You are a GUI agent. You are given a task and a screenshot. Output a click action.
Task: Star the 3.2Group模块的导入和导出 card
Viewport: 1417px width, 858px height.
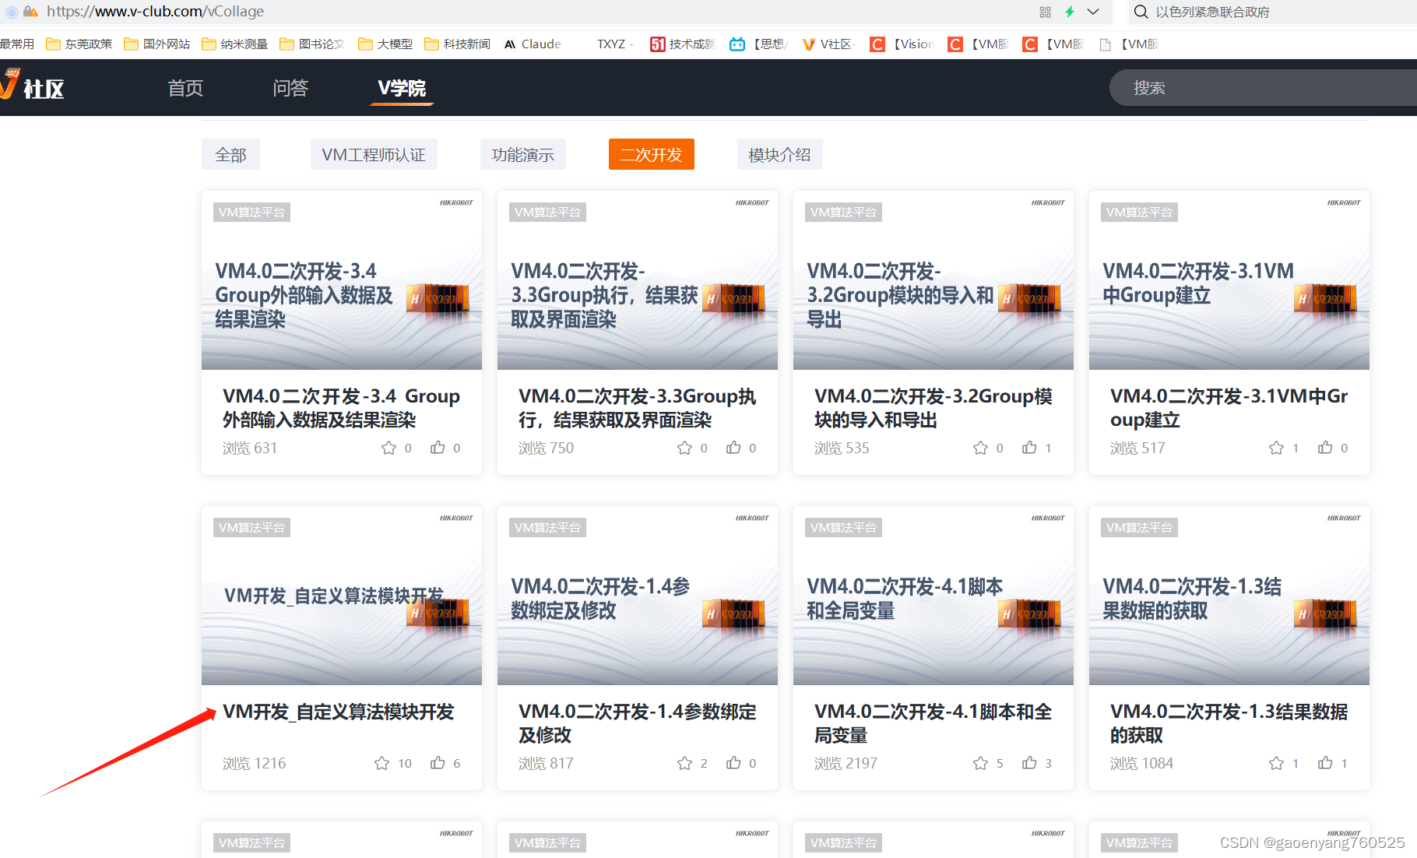pyautogui.click(x=980, y=448)
